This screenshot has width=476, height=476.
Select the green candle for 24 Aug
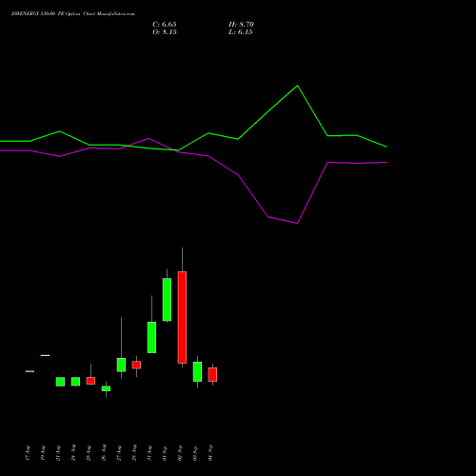75,382
